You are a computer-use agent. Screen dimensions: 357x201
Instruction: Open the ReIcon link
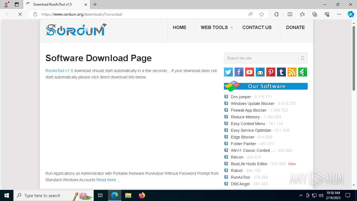point(237,157)
